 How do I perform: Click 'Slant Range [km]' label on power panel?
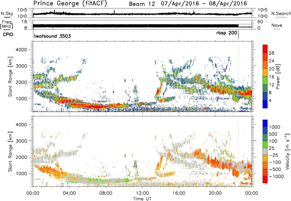[11, 77]
